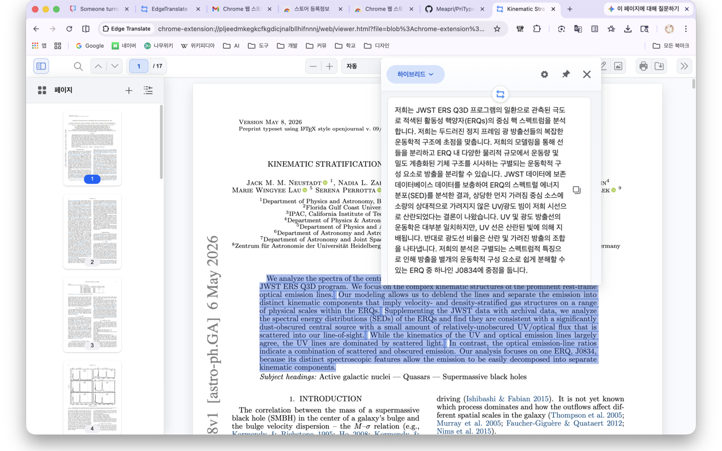722x451 pixels.
Task: Follow the Thompson et al. 2005 citation
Action: 586,415
